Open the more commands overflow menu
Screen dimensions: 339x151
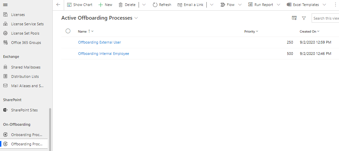pyautogui.click(x=335, y=5)
